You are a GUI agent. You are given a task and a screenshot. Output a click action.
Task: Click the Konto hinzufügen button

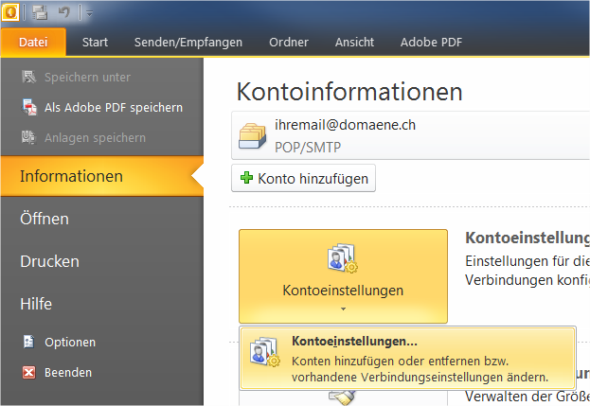[x=303, y=178]
